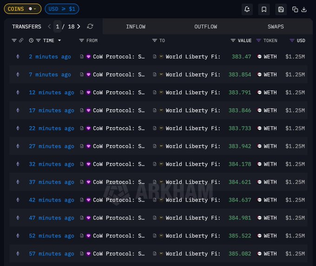
Task: Click the USD ≥ $1 filter chip
Action: click(62, 9)
